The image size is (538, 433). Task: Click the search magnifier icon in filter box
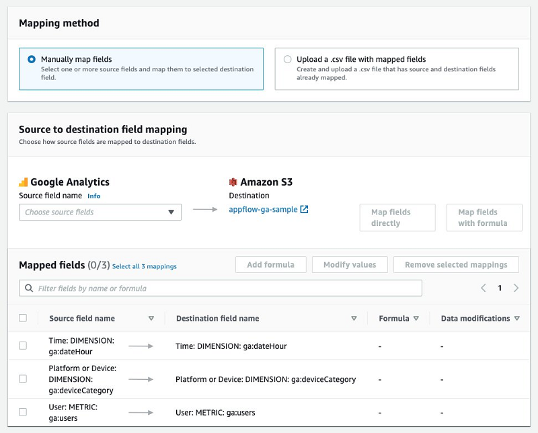(x=29, y=288)
